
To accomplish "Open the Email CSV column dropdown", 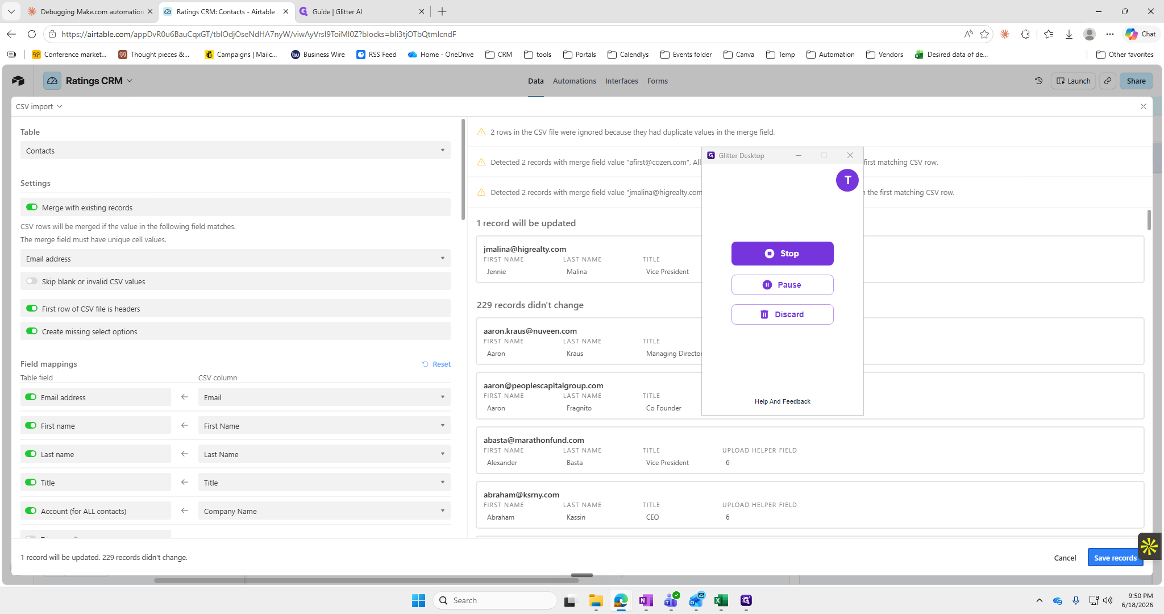I will (324, 397).
